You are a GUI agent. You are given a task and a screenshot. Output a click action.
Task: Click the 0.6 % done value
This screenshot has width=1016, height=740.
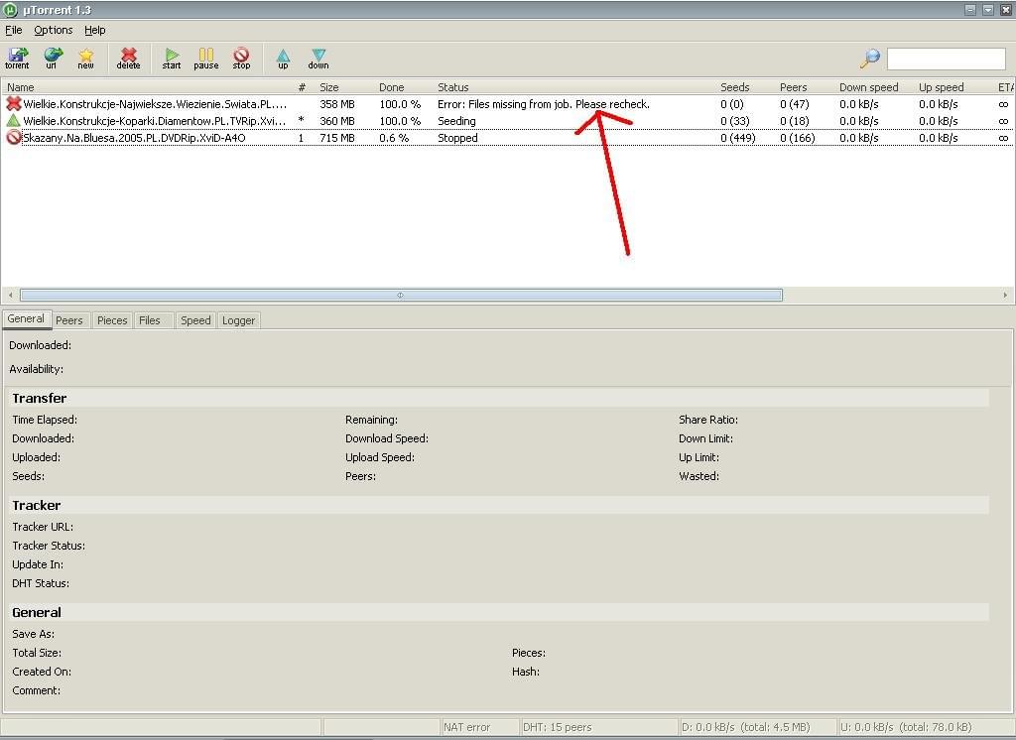394,137
